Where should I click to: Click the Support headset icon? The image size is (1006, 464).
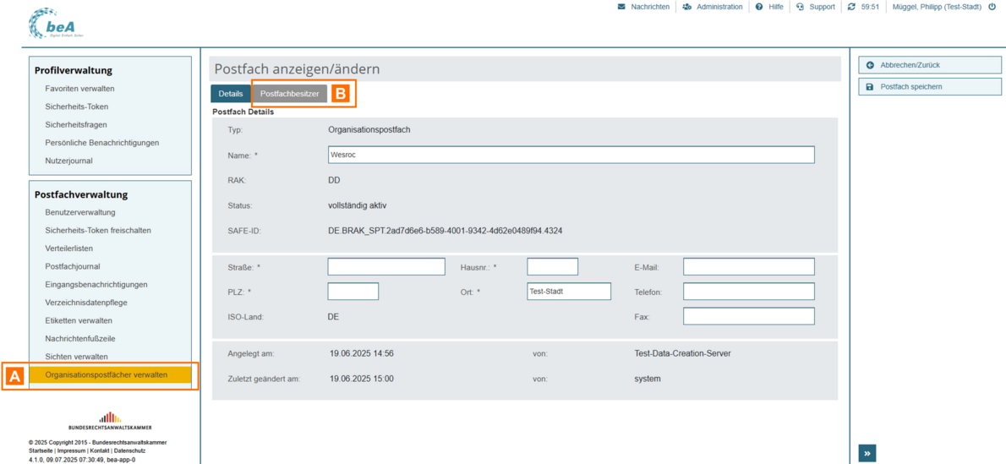click(x=800, y=7)
